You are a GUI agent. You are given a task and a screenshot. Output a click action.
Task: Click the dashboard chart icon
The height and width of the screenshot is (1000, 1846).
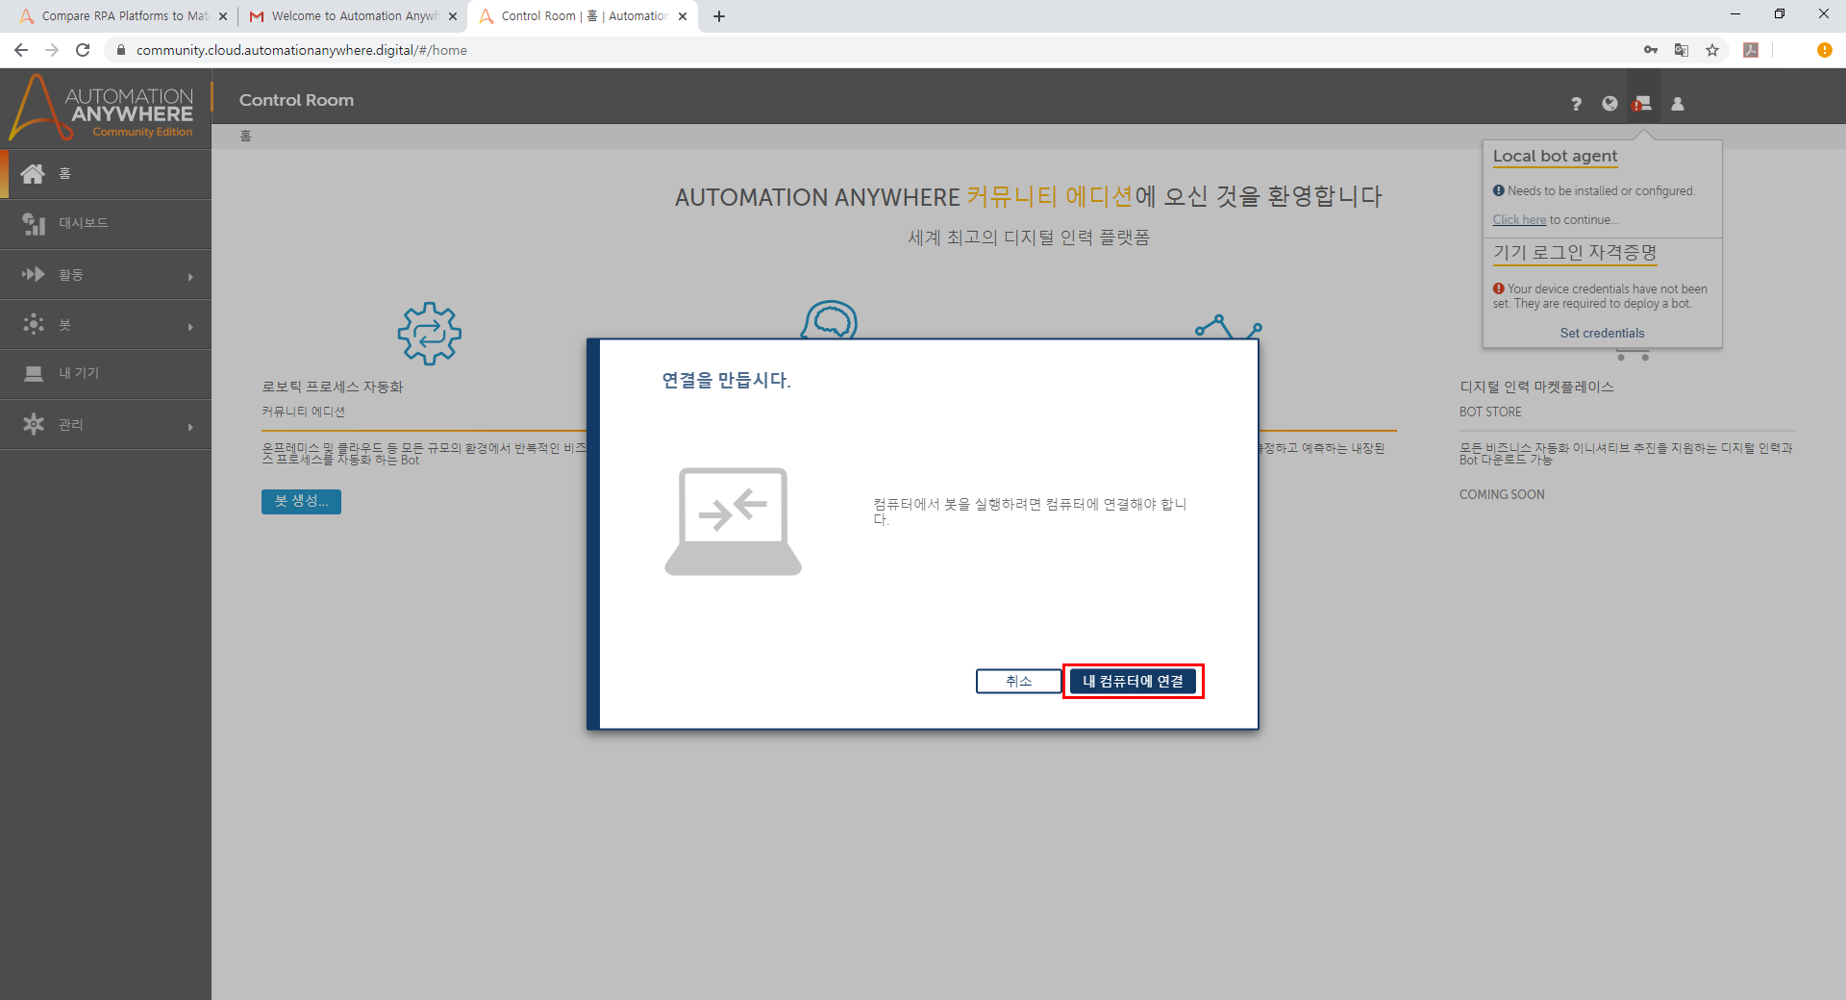pos(34,224)
